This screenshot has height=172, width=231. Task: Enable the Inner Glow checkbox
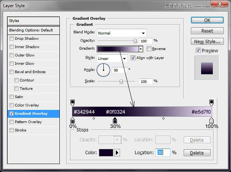(x=11, y=63)
